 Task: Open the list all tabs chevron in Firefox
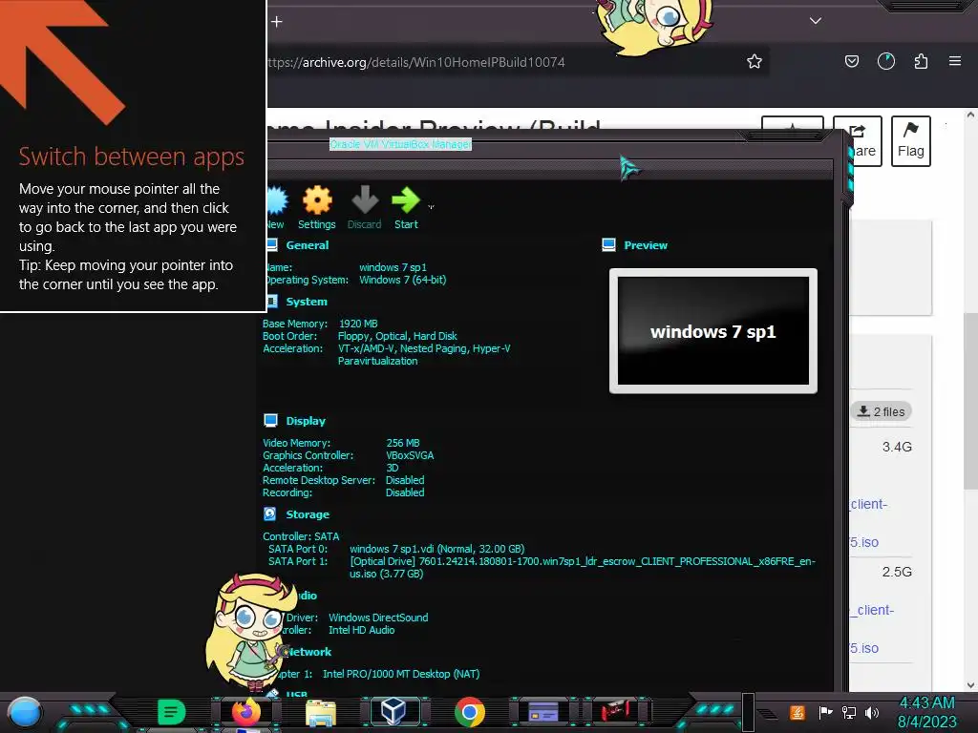(x=816, y=21)
